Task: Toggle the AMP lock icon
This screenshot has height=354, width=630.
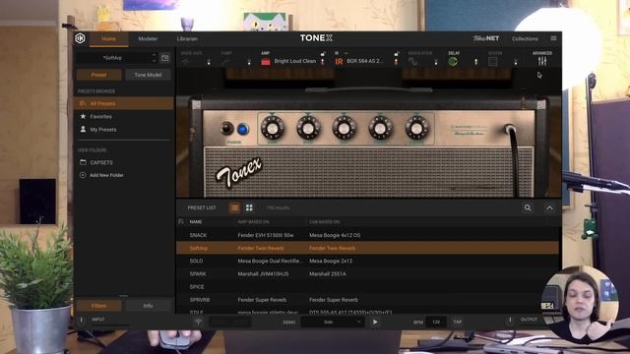Action: click(x=323, y=54)
